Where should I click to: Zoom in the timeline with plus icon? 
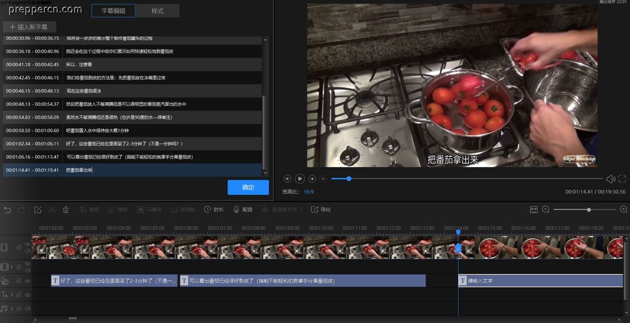624,210
